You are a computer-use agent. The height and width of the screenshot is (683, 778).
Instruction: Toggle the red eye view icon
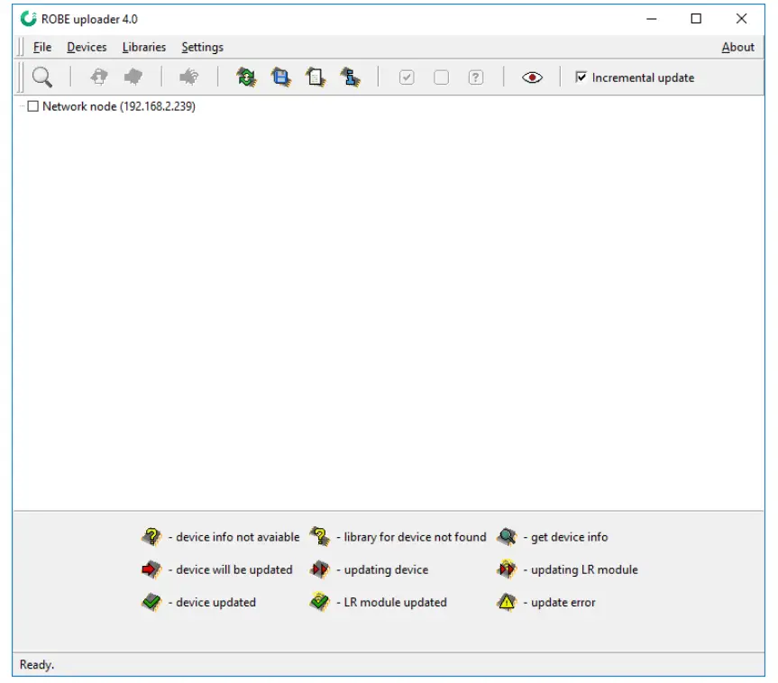point(532,77)
